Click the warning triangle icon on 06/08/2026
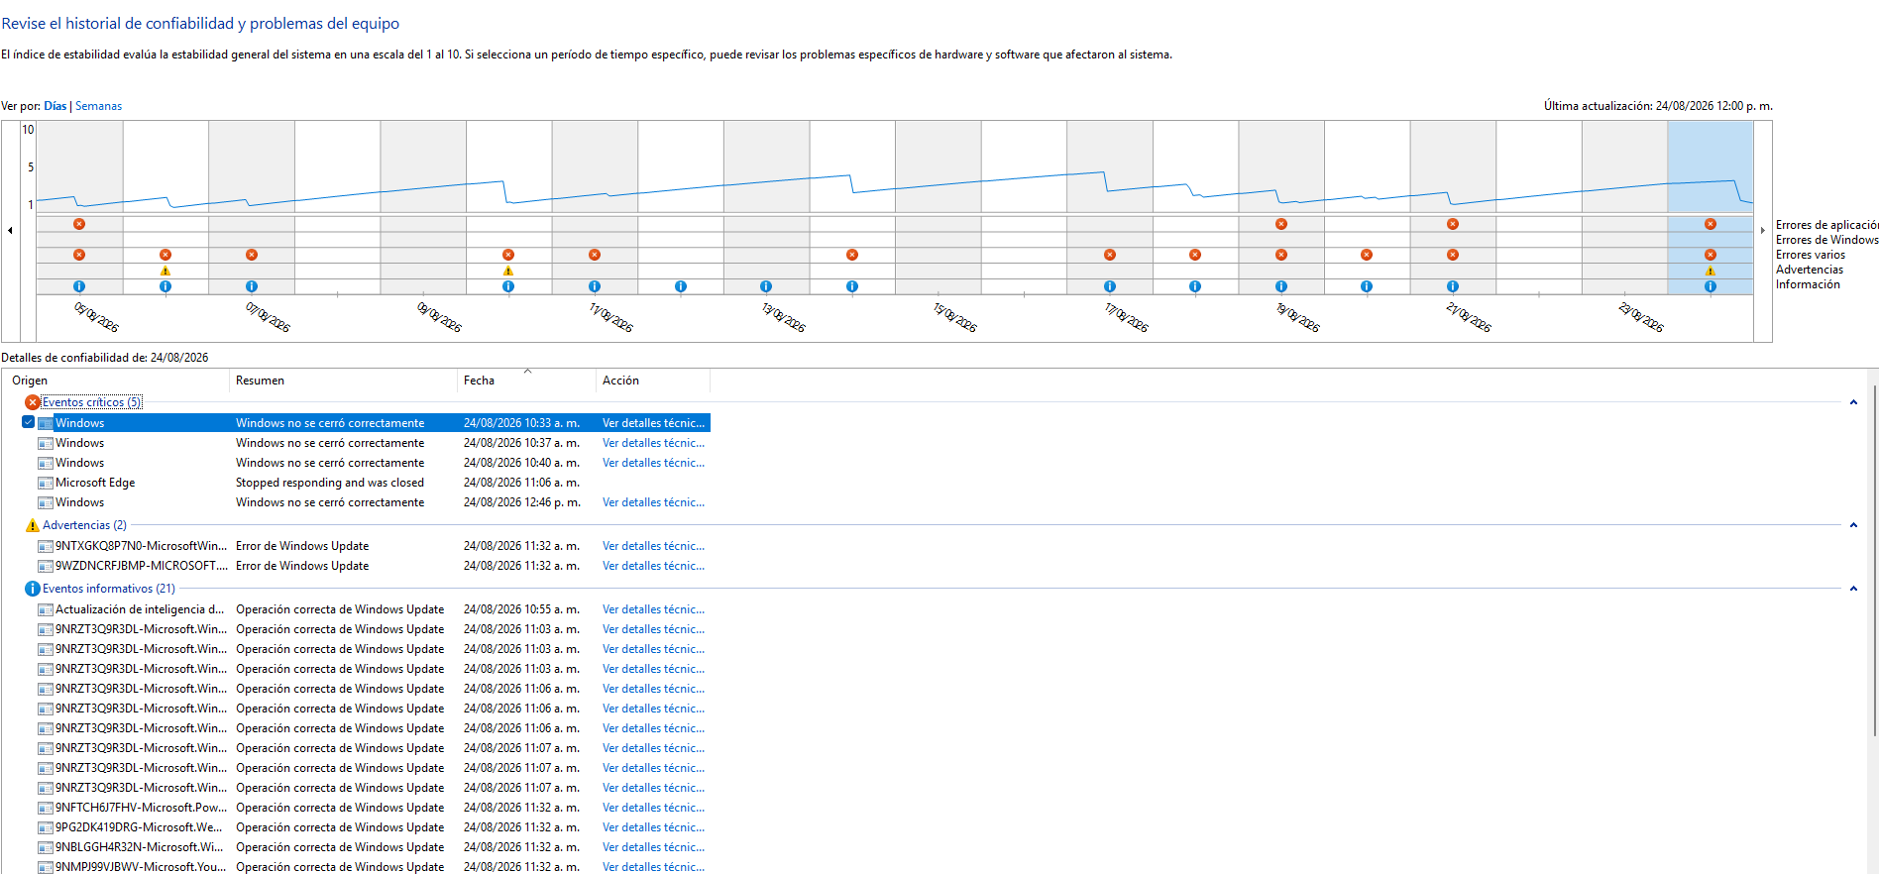Viewport: 1879px width, 874px height. (166, 271)
